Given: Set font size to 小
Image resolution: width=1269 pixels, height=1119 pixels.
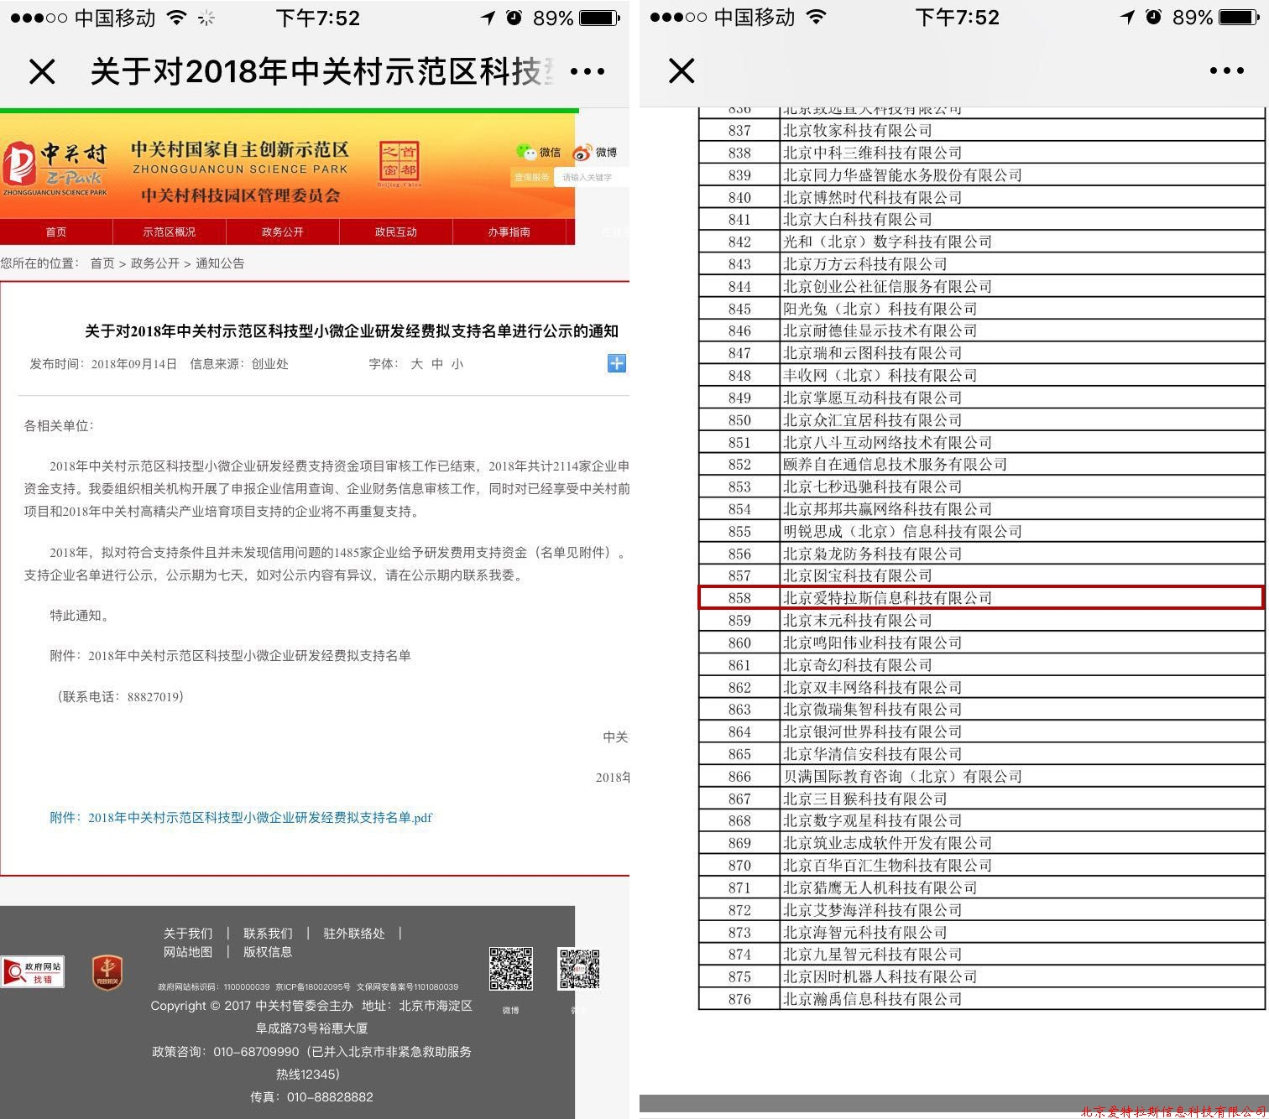Looking at the screenshot, I should (457, 364).
